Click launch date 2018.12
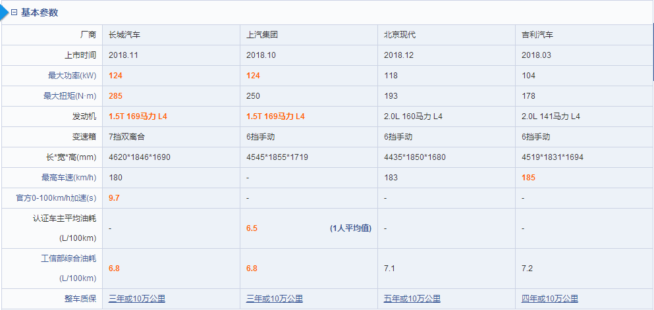This screenshot has height=310, width=654. [398, 55]
